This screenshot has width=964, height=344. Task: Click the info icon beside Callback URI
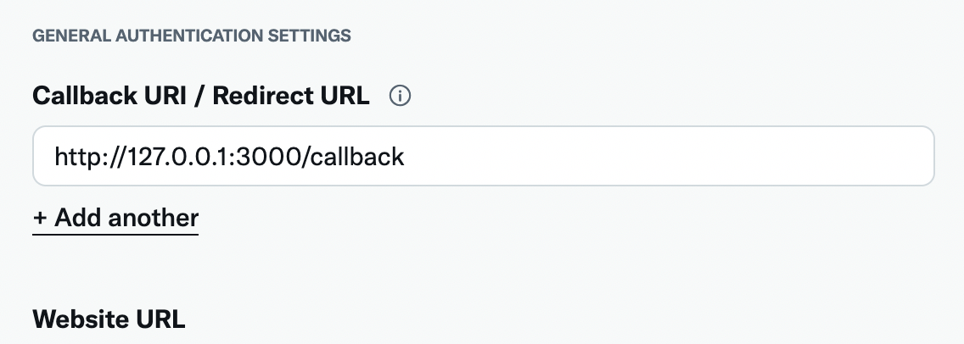pos(400,96)
